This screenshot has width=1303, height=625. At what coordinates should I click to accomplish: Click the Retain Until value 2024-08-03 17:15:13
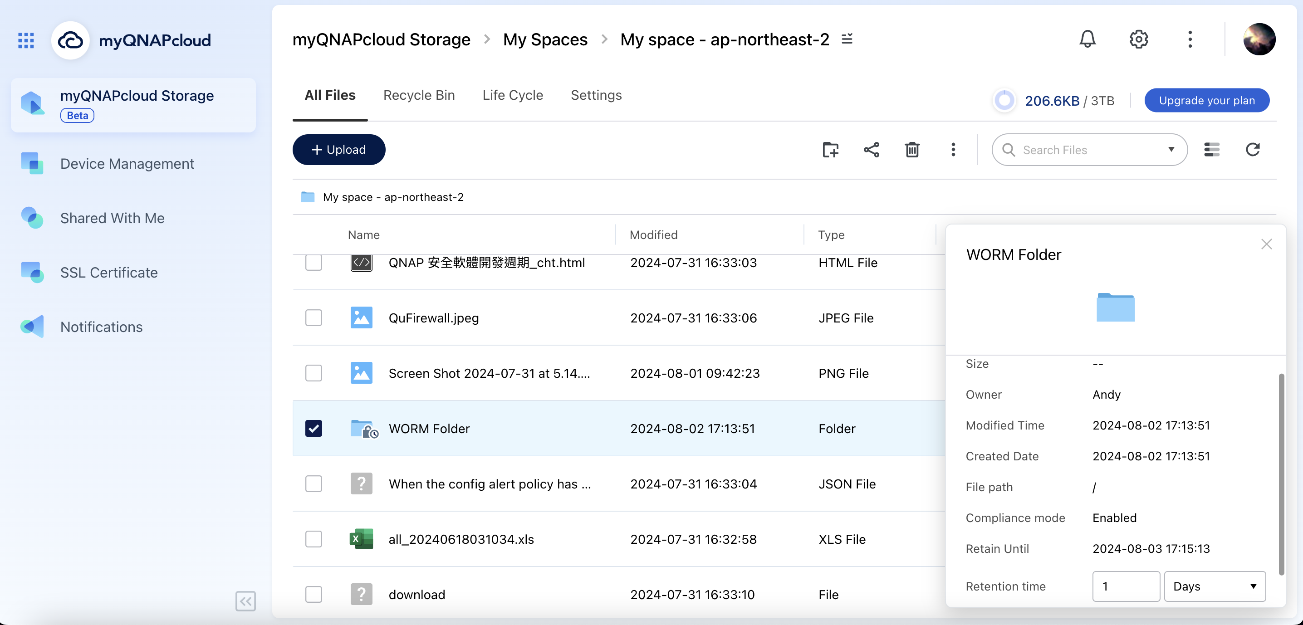tap(1151, 548)
